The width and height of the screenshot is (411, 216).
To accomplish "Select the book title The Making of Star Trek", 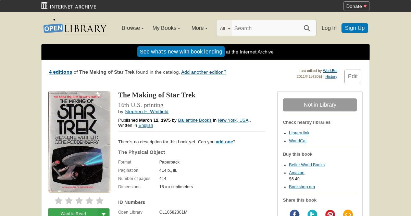I will click(157, 95).
